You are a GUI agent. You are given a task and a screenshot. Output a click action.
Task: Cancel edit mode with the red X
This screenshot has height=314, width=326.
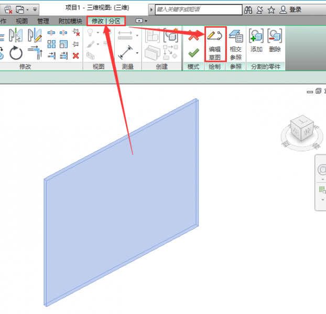point(193,35)
